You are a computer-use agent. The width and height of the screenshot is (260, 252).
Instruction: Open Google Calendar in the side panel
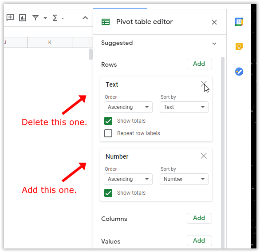click(239, 22)
